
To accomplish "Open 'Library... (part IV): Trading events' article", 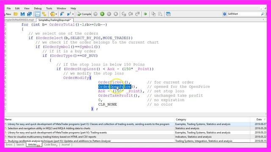I will pyautogui.click(x=57, y=133).
